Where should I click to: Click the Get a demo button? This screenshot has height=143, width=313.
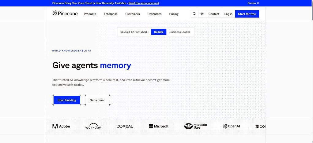click(97, 100)
